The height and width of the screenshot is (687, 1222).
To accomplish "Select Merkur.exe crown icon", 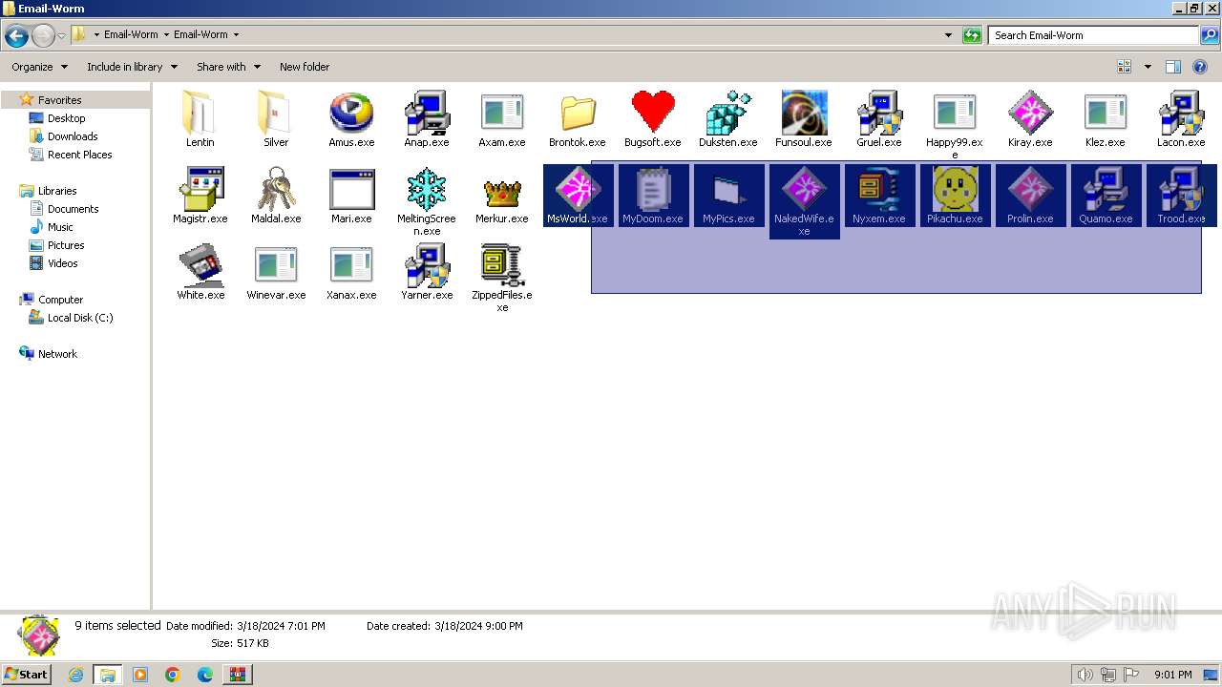I will click(x=502, y=196).
